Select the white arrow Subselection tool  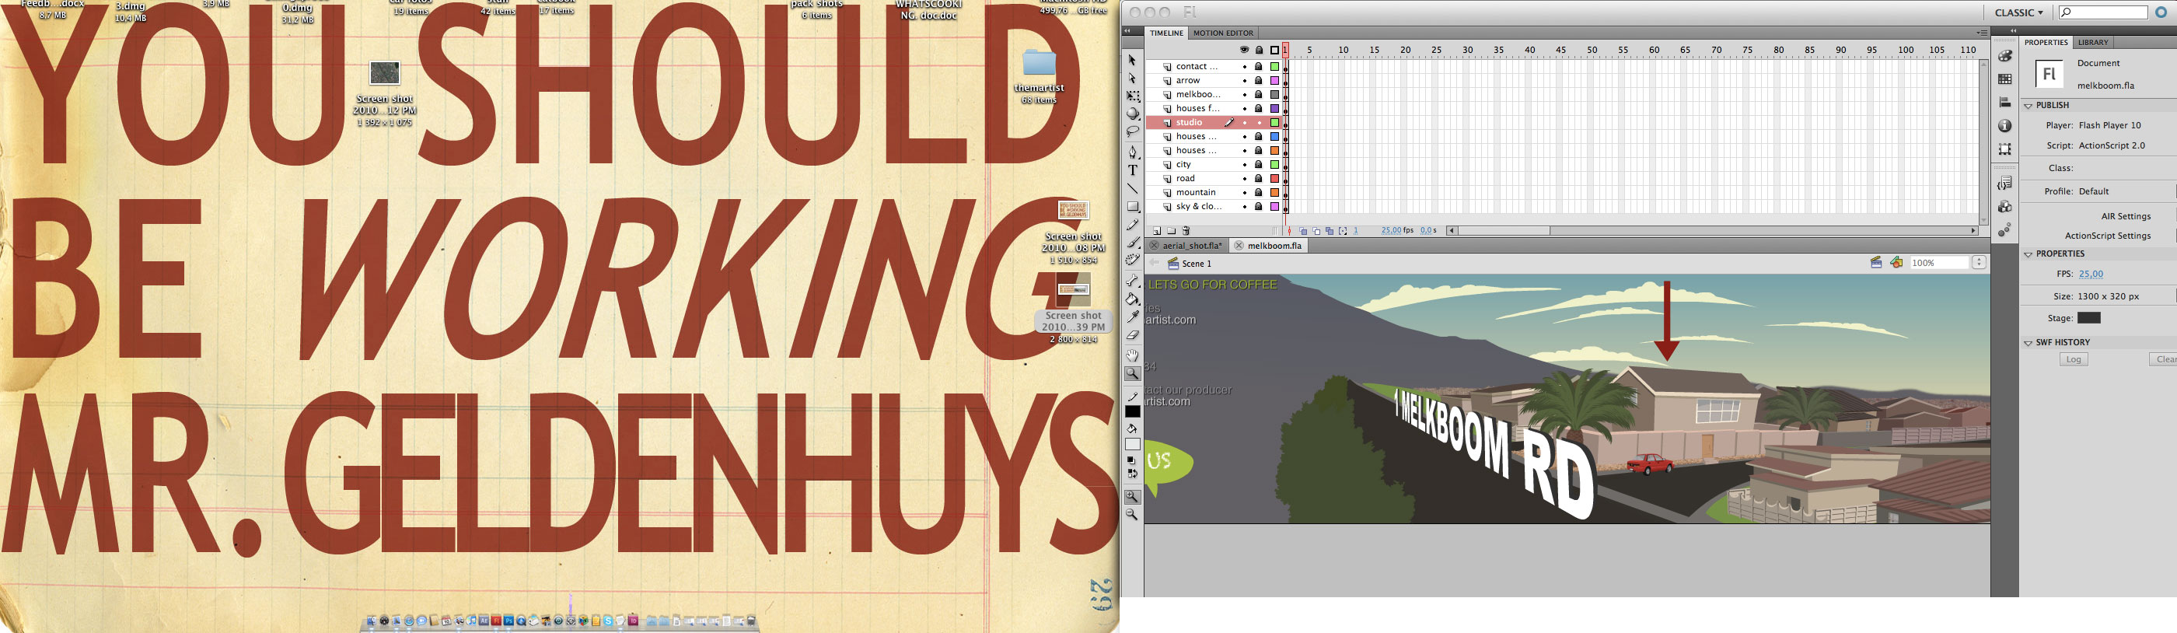pos(1133,78)
